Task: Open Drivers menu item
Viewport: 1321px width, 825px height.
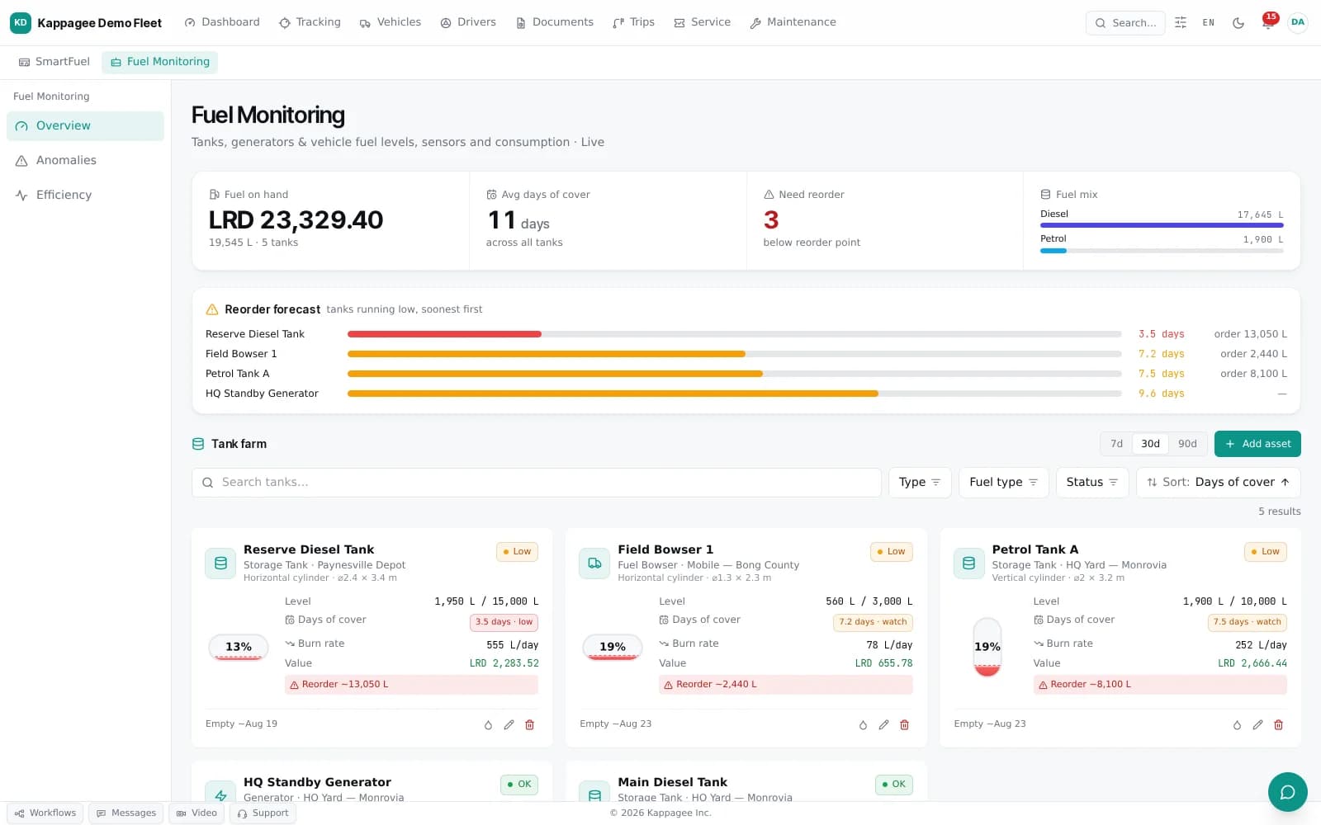Action: tap(468, 22)
